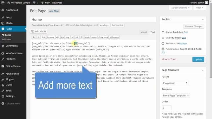Image resolution: width=212 pixels, height=119 pixels.
Task: Expand Screen Options dropdown
Action: (x=181, y=8)
